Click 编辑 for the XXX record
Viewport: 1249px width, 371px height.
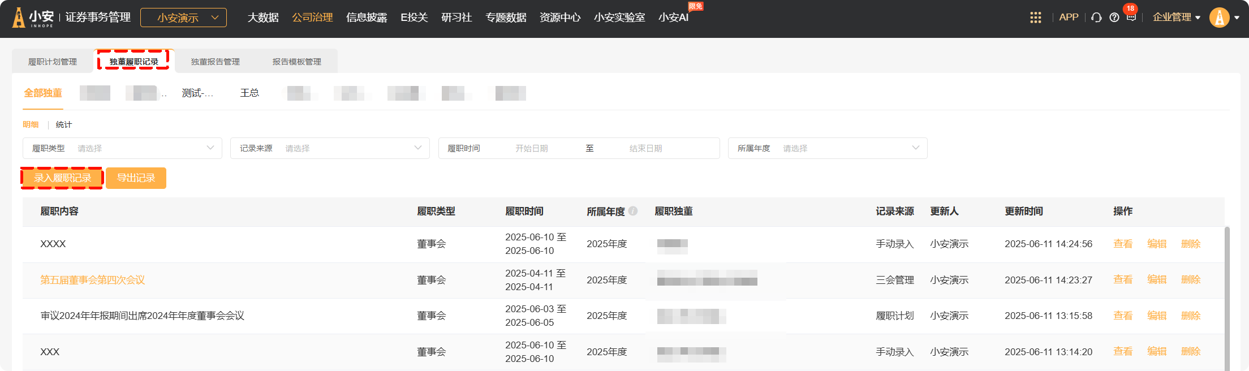[1157, 351]
